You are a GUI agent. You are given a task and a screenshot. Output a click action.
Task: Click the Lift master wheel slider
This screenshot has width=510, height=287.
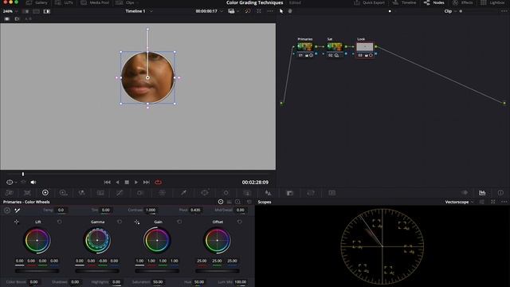37,271
